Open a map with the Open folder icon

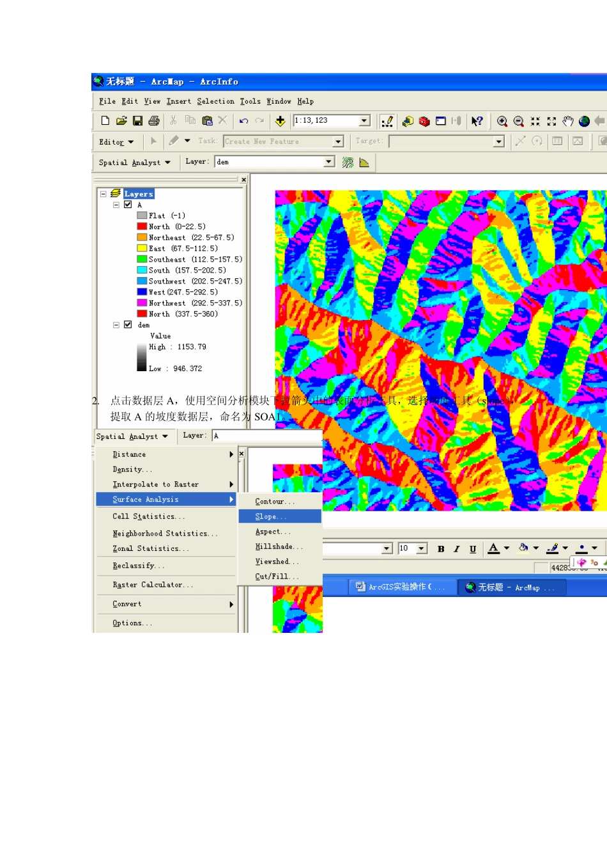tap(121, 120)
